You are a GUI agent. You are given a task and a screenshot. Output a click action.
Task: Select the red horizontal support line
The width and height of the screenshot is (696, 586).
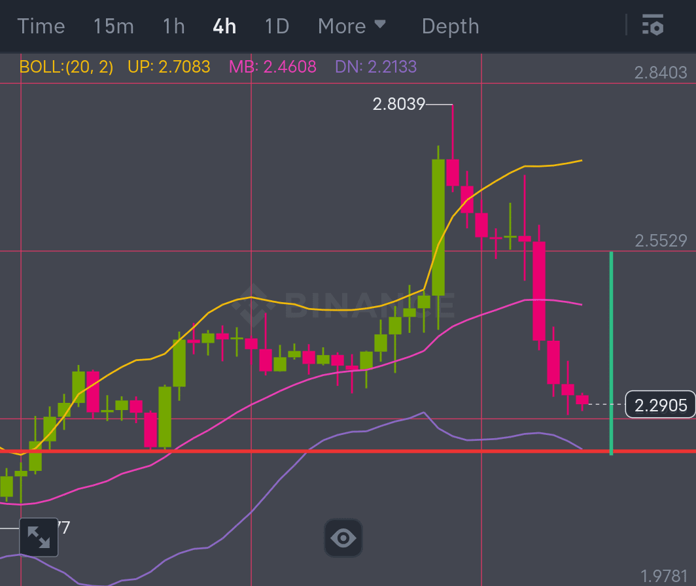point(348,451)
